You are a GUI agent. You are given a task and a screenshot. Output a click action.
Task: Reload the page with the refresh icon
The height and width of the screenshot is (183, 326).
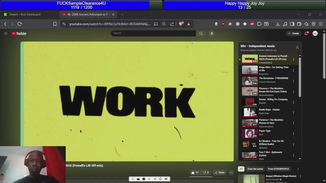click(19, 24)
